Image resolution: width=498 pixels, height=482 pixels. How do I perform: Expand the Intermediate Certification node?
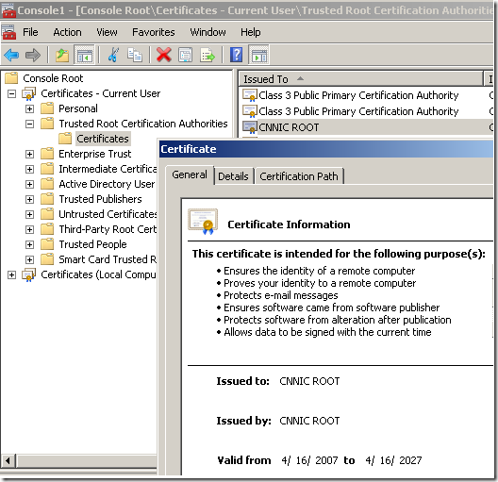point(29,169)
